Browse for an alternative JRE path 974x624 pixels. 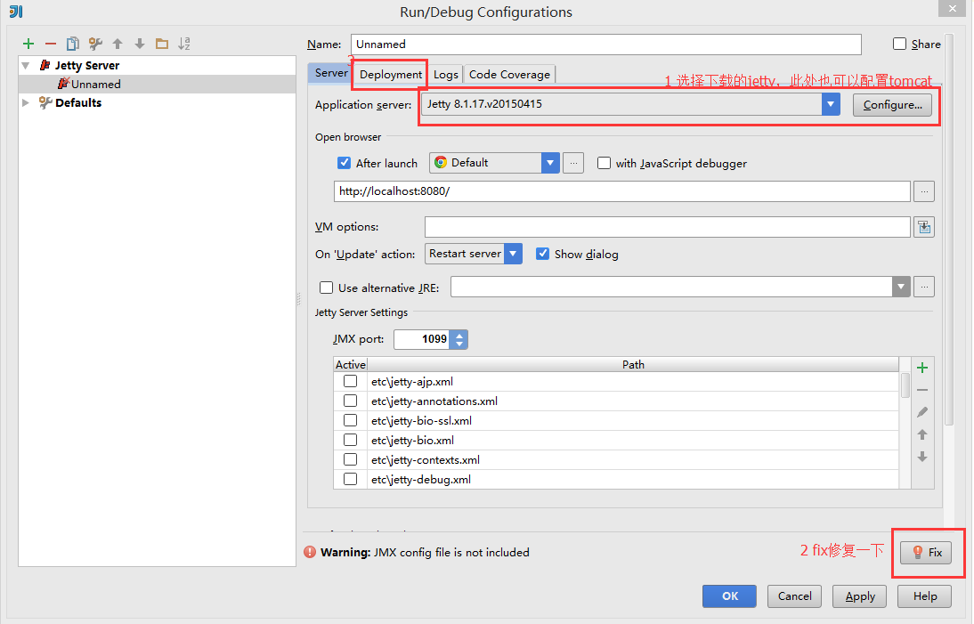pos(924,287)
